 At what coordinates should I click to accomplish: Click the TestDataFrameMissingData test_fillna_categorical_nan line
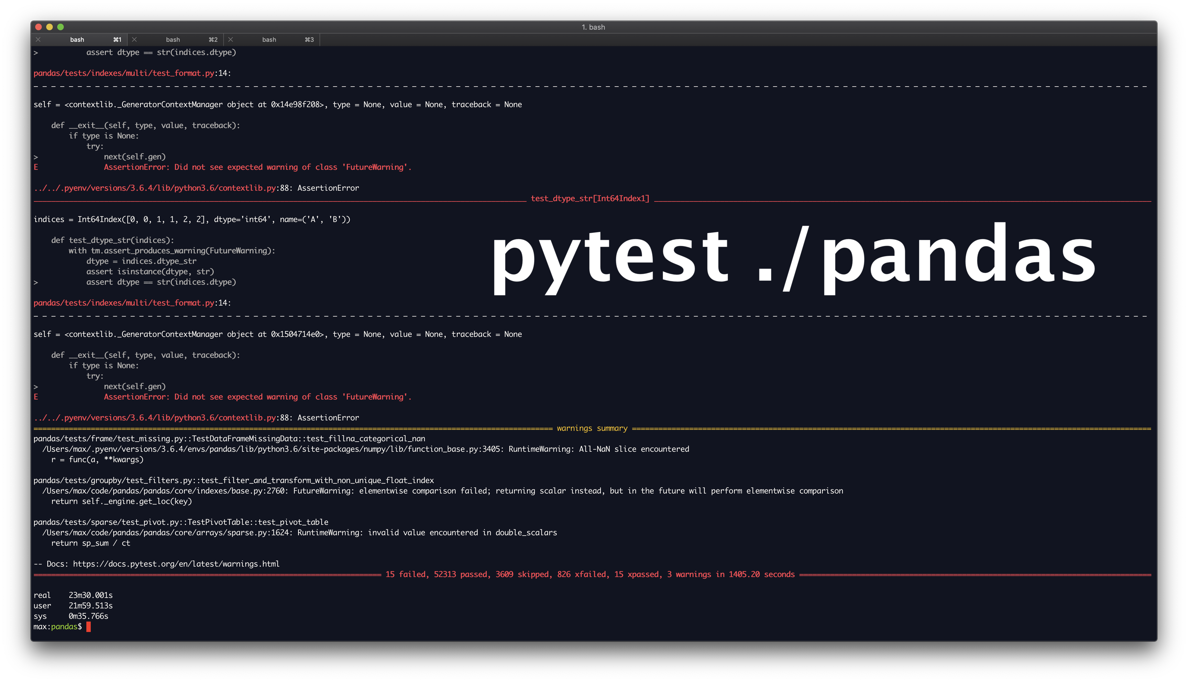point(230,439)
